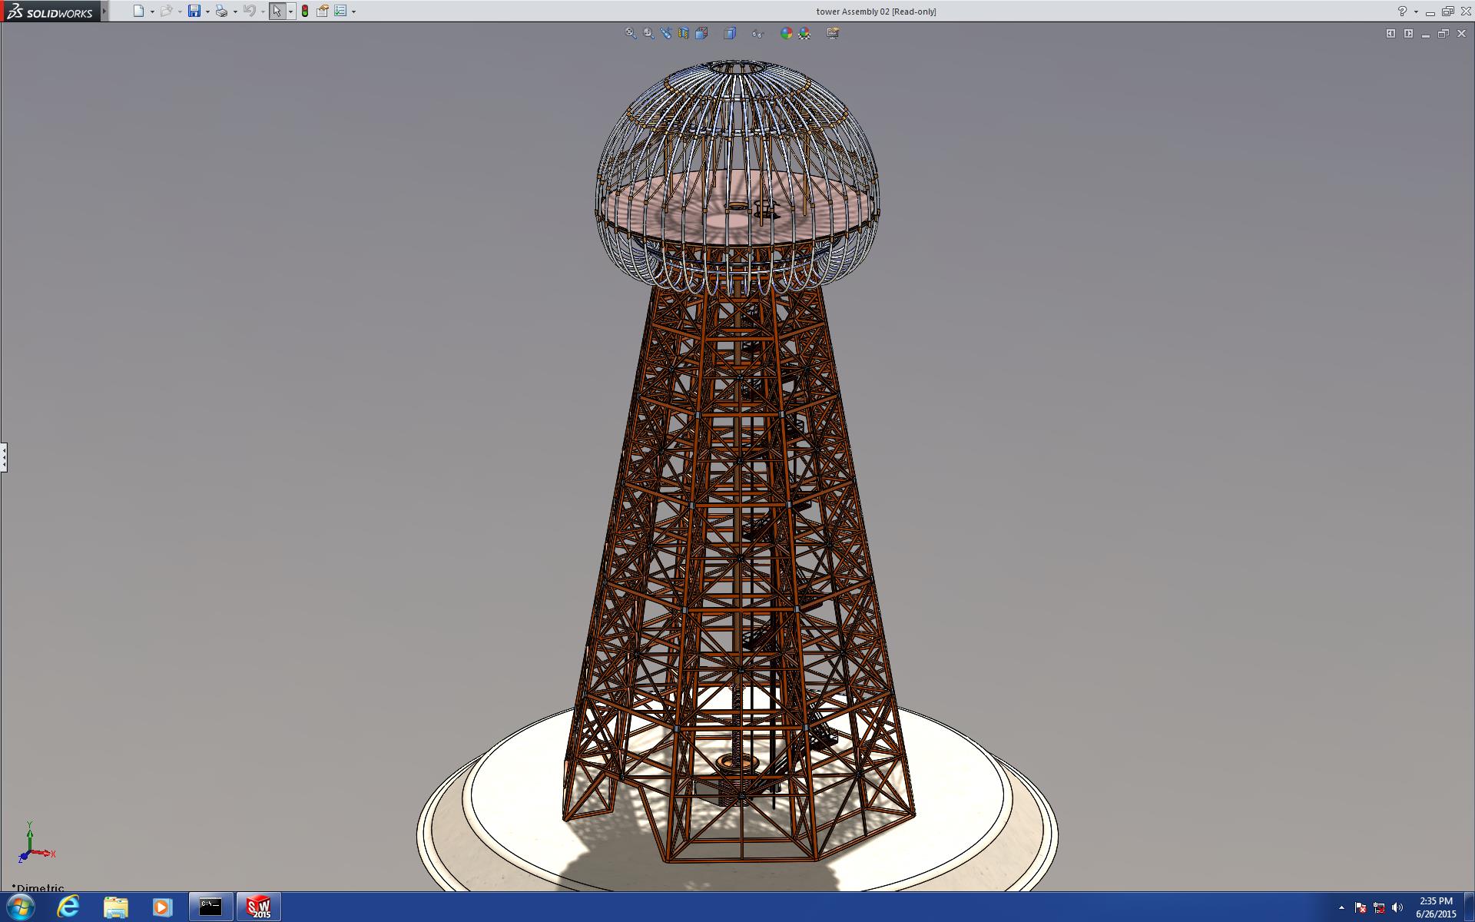Toggle the Section View tool
1475x922 pixels.
[x=684, y=33]
